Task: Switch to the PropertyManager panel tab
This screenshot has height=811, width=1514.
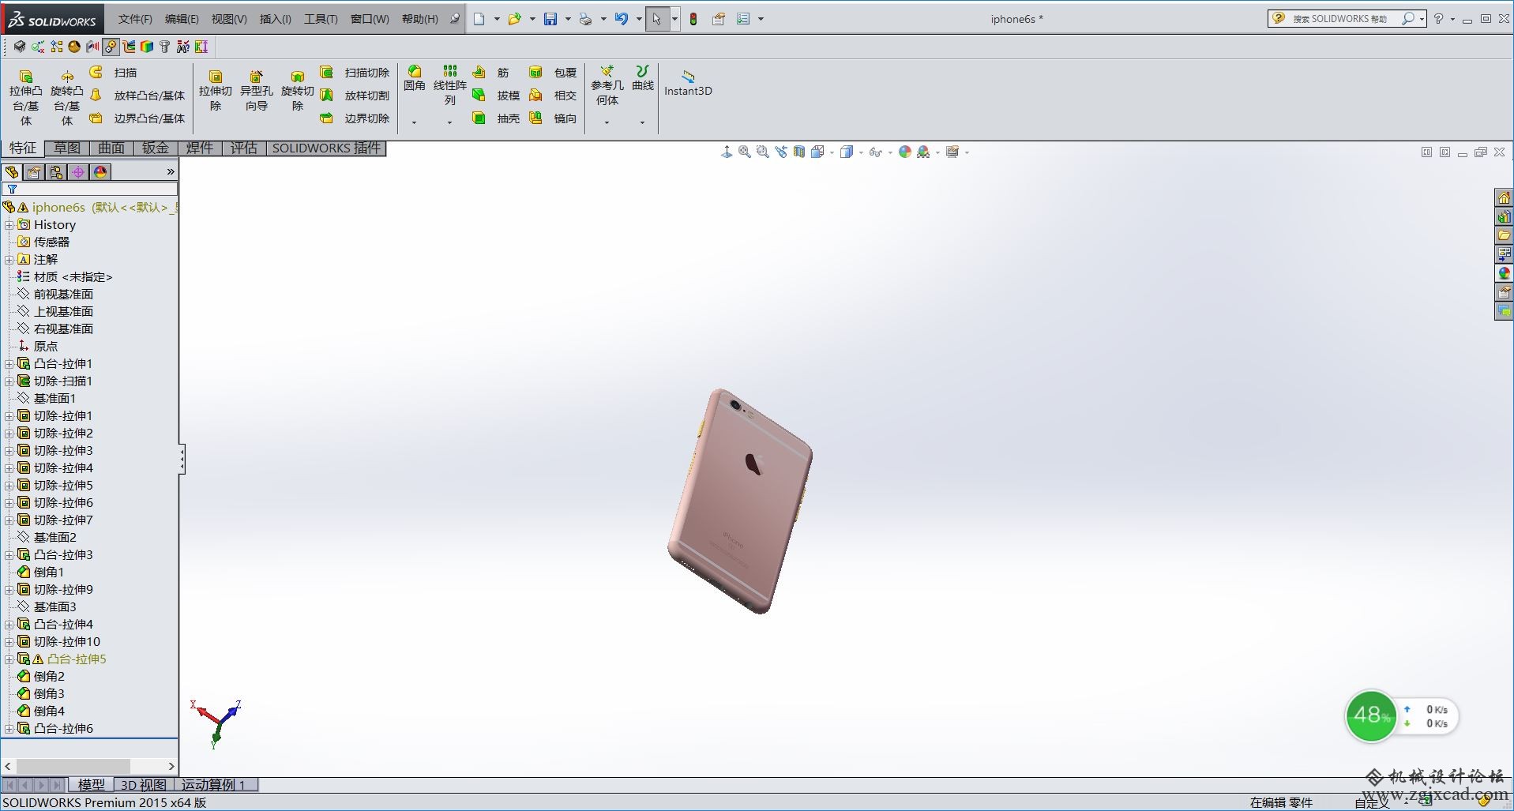Action: (x=34, y=172)
